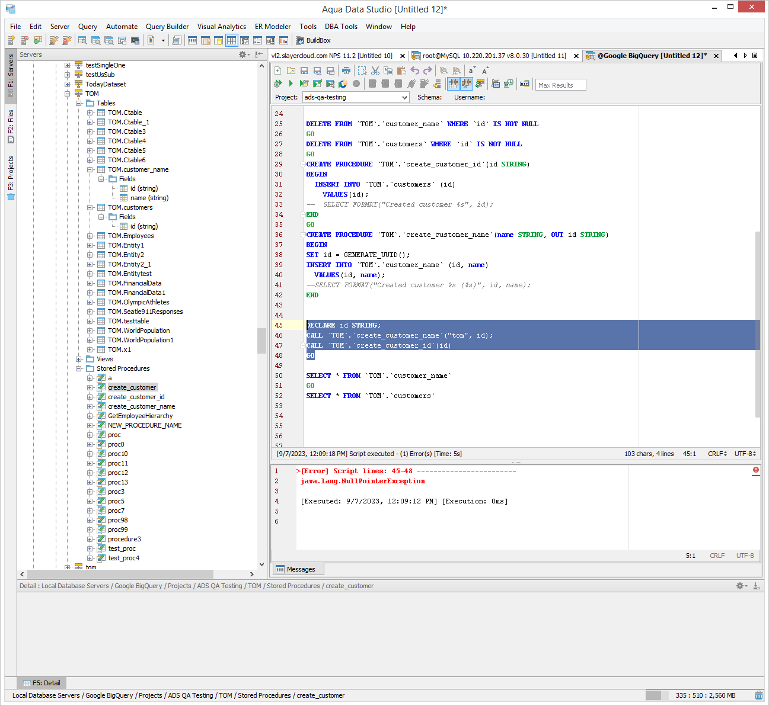Click the Redo arrow icon

tap(427, 70)
